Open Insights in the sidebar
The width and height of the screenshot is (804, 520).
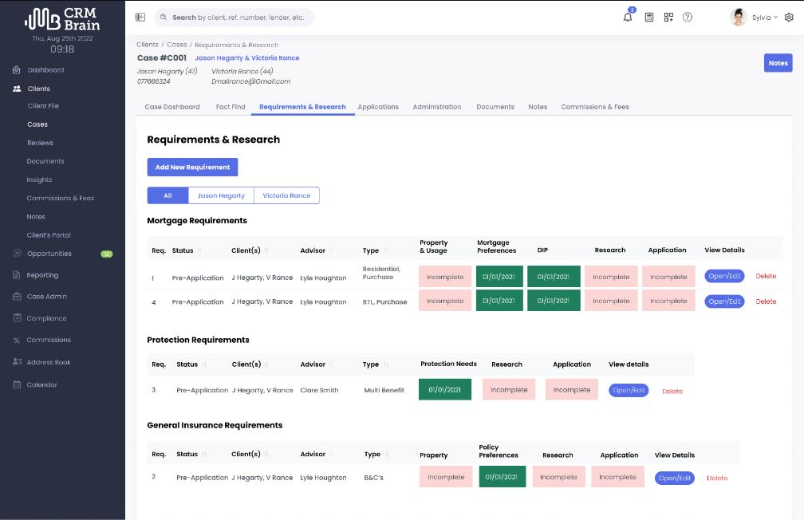(40, 179)
